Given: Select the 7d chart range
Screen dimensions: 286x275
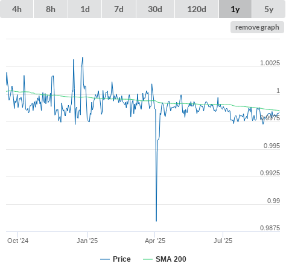Looking at the screenshot, I should pos(119,9).
